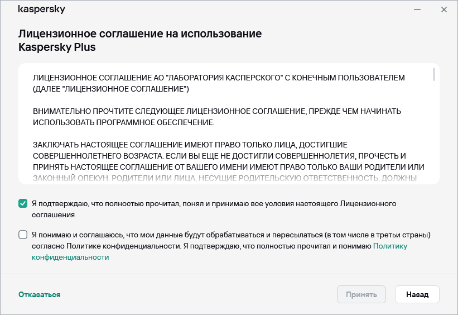Image resolution: width=458 pixels, height=315 pixels.
Task: Check the data processing consent checkbox
Action: [23, 235]
